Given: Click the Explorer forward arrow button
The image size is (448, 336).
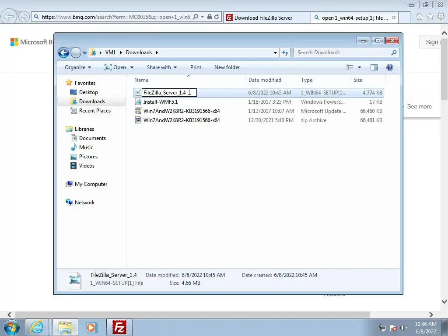Looking at the screenshot, I should click(76, 52).
